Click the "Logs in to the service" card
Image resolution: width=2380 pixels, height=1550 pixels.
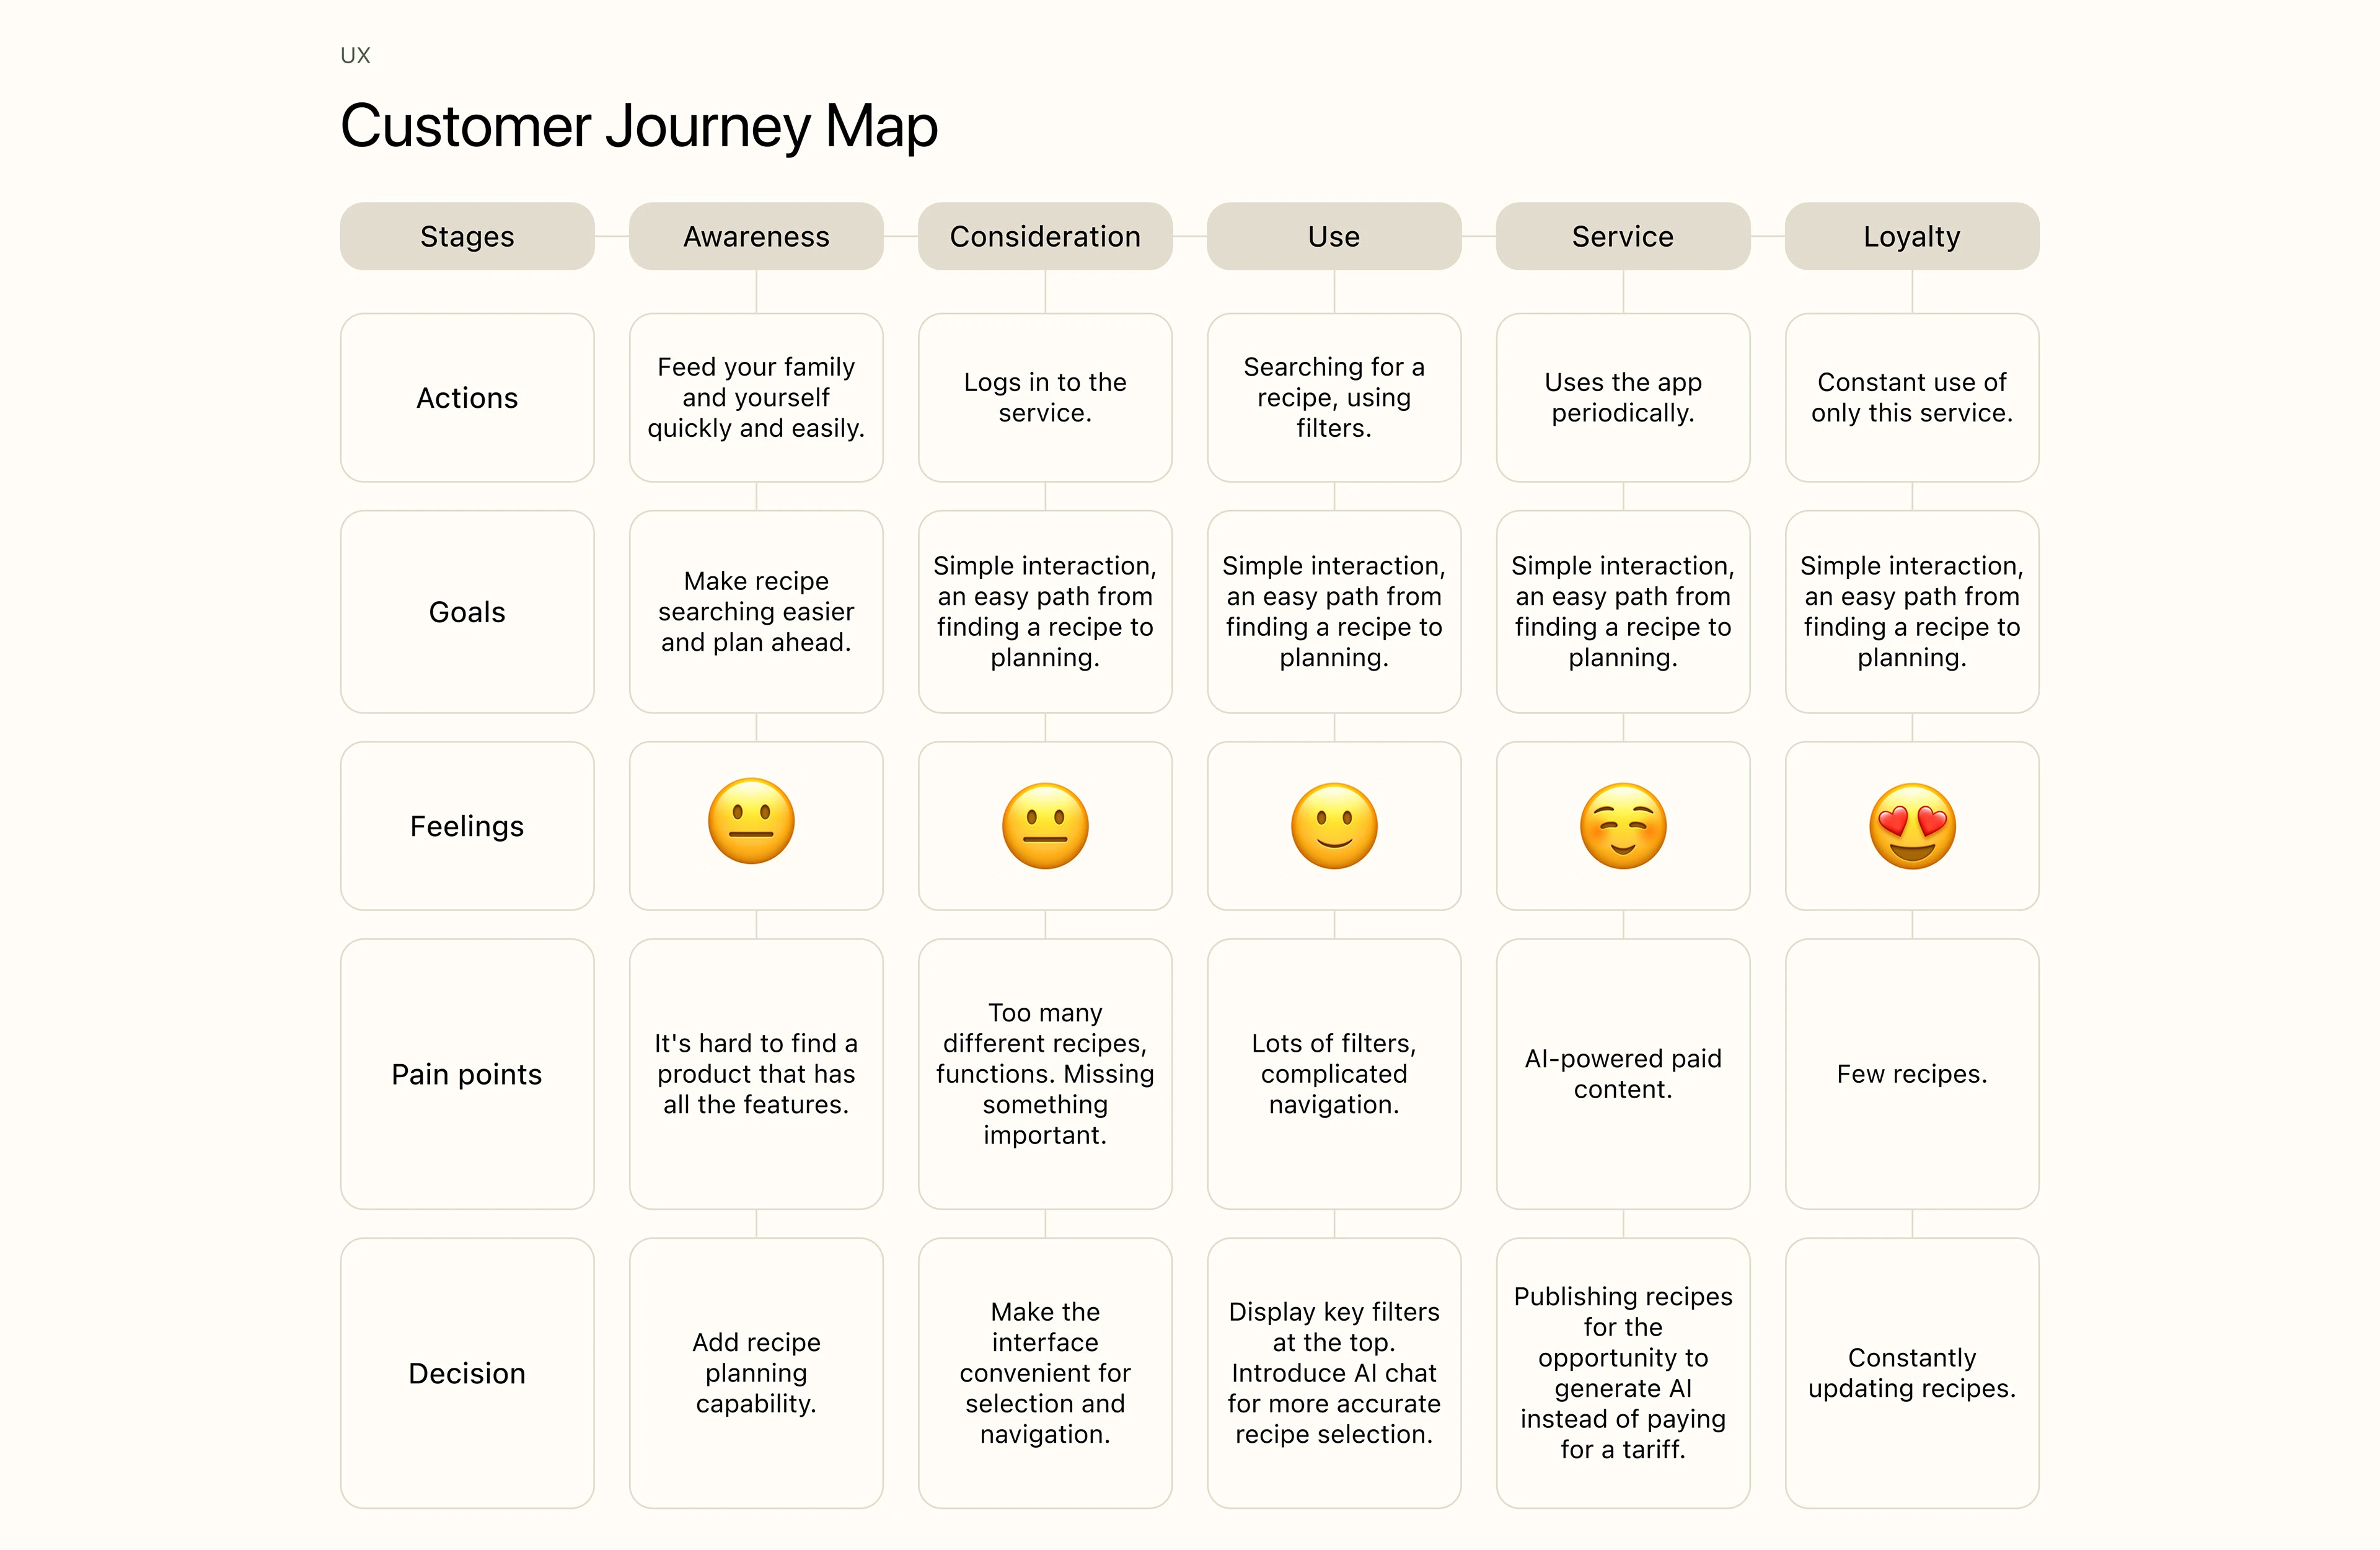tap(1045, 398)
